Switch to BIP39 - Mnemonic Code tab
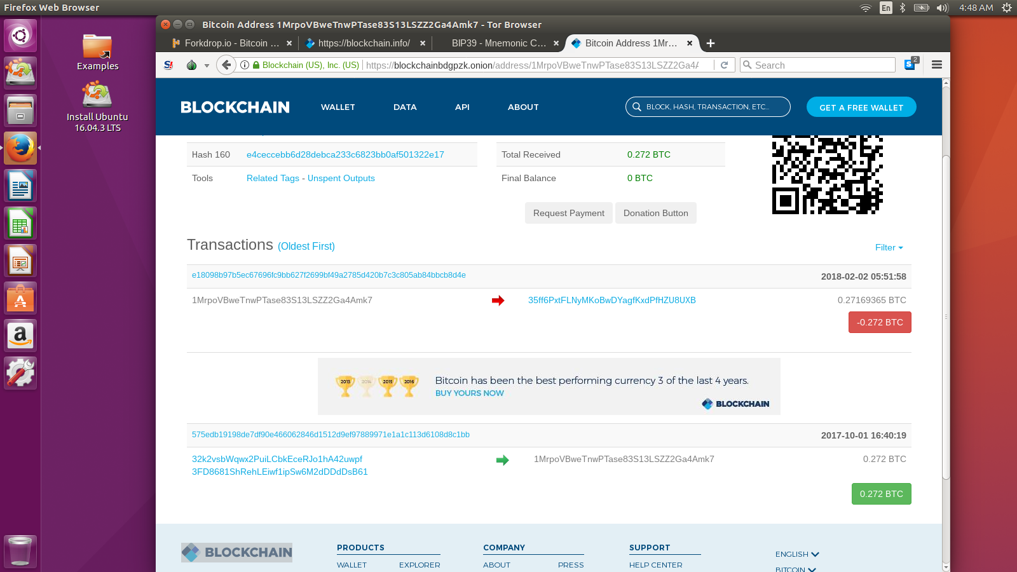 pos(499,43)
